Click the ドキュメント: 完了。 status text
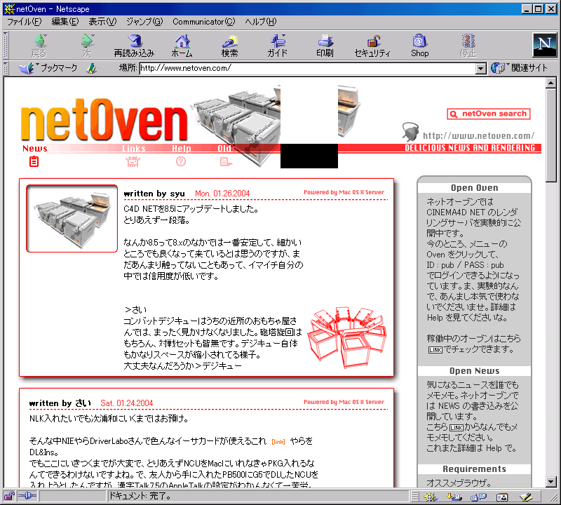Screen dimensions: 561x505 tap(140, 496)
